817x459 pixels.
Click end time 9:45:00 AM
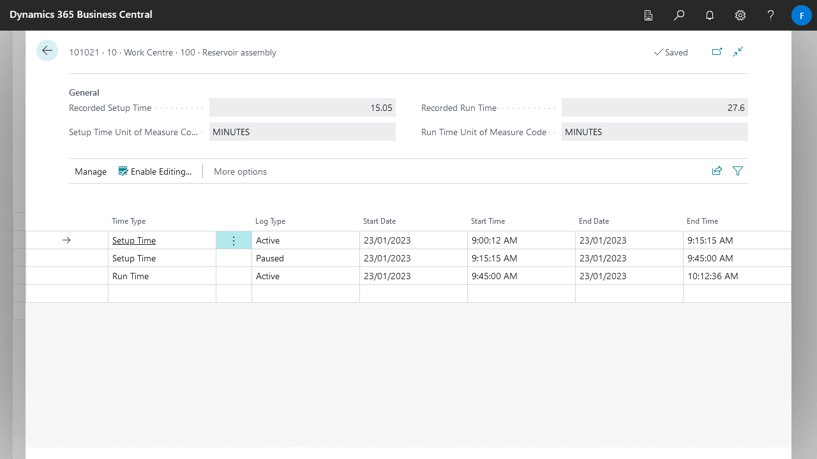coord(737,258)
